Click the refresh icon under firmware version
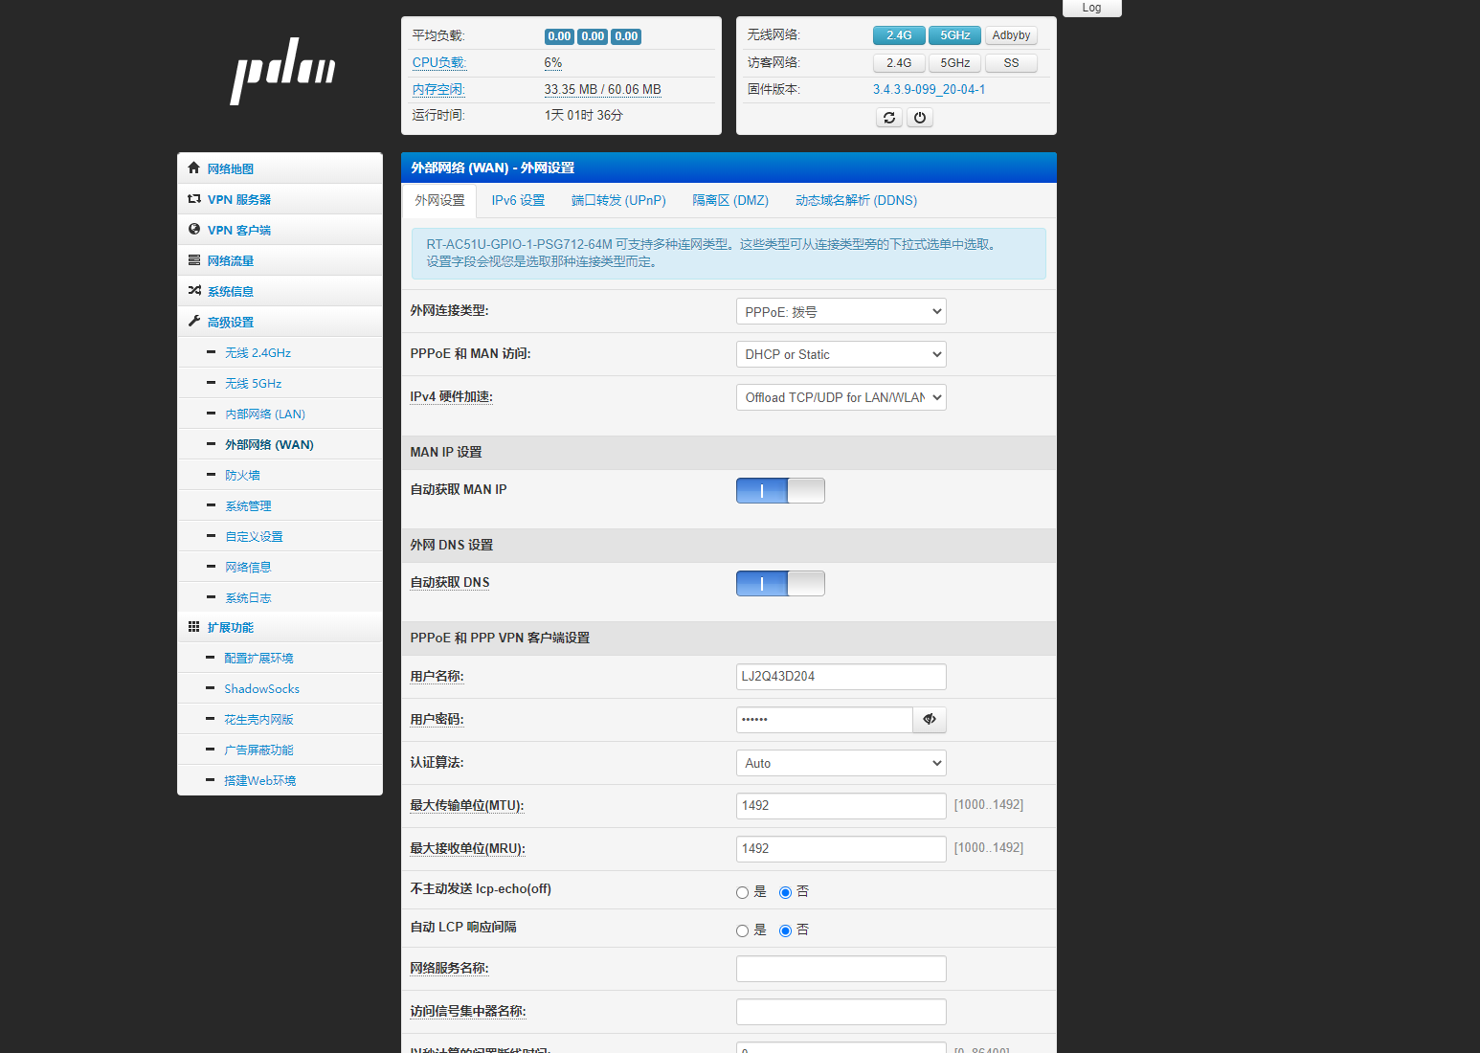Screen dimensions: 1480x1053 888,118
